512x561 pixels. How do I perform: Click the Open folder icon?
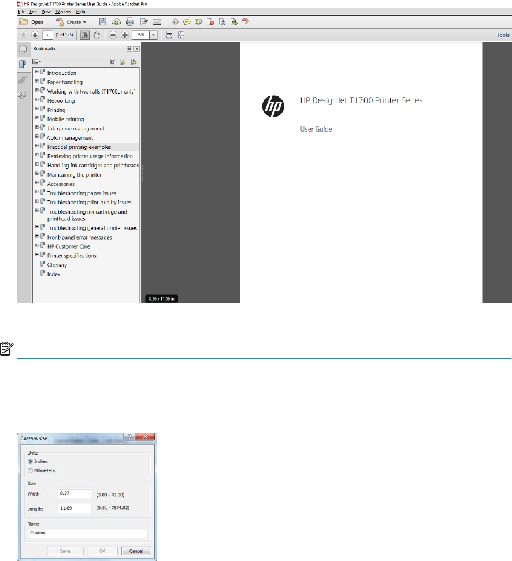click(x=24, y=22)
